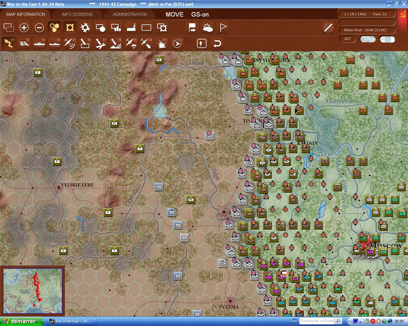Click the 207 counter field
The image size is (408, 326).
pos(348,39)
